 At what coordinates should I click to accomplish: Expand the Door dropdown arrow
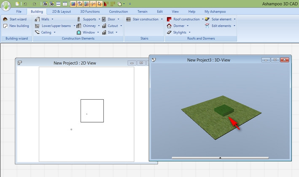click(119, 19)
